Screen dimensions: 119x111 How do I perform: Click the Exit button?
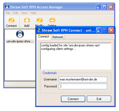click(x=99, y=99)
